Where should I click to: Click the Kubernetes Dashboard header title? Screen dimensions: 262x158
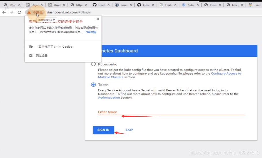(120, 51)
